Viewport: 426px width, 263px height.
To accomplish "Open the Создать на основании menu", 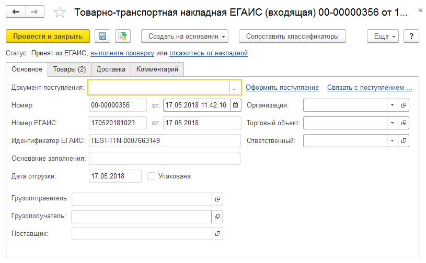I will pyautogui.click(x=188, y=36).
